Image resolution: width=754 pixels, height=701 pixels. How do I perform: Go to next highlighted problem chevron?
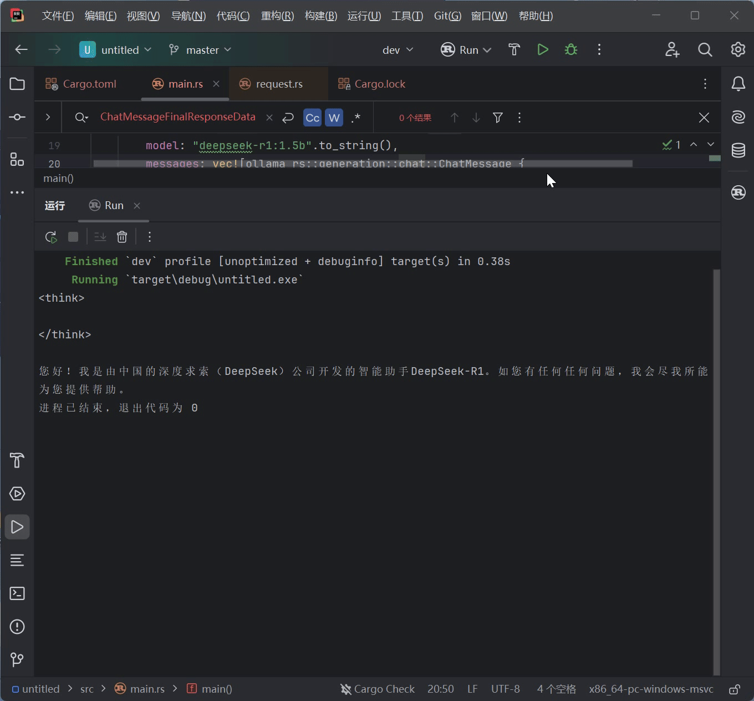(711, 144)
